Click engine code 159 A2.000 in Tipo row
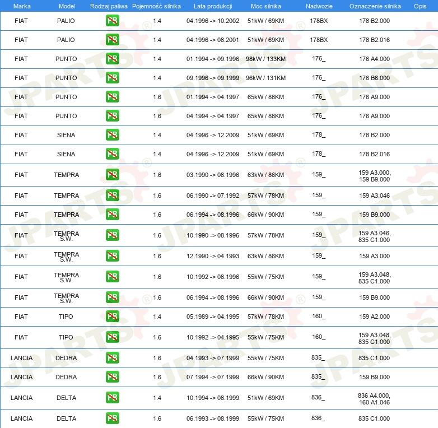 click(374, 317)
